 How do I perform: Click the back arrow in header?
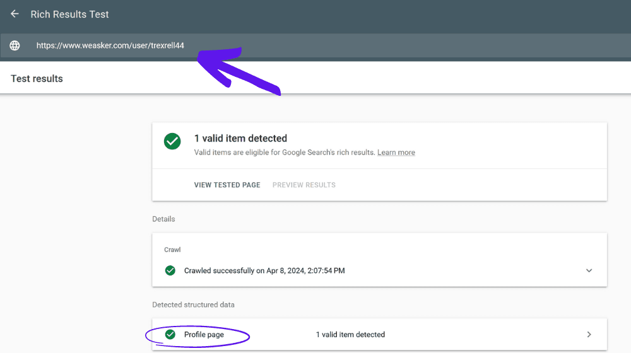(x=15, y=14)
